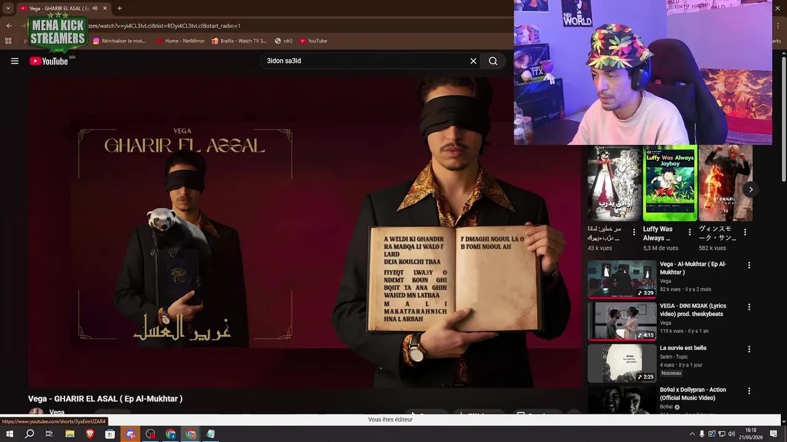Open Task View on the taskbar
The height and width of the screenshot is (442, 787).
pyautogui.click(x=49, y=434)
